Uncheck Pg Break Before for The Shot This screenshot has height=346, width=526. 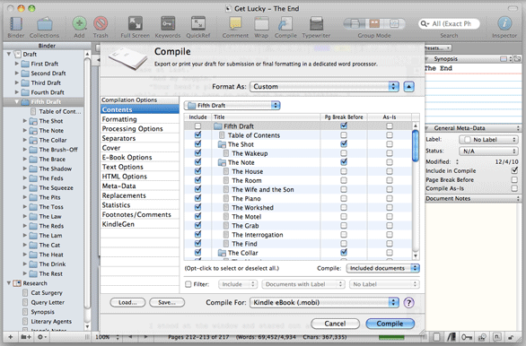[x=344, y=144]
